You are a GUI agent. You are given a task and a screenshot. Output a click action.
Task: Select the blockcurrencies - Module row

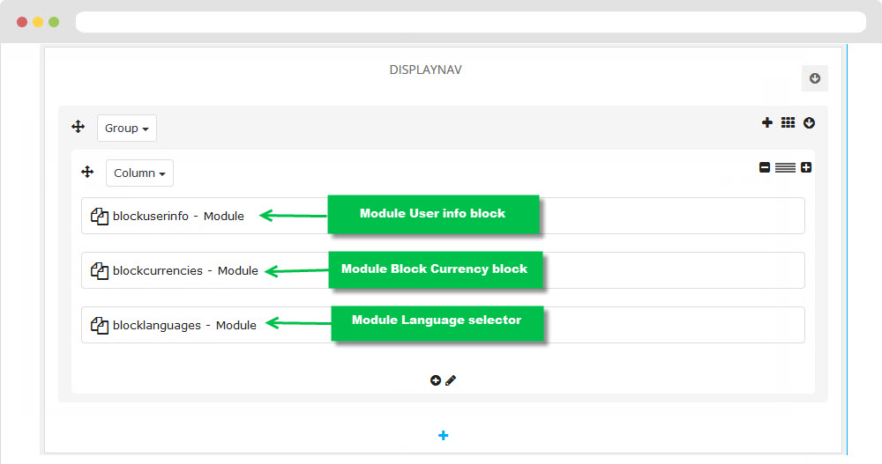[x=443, y=270]
